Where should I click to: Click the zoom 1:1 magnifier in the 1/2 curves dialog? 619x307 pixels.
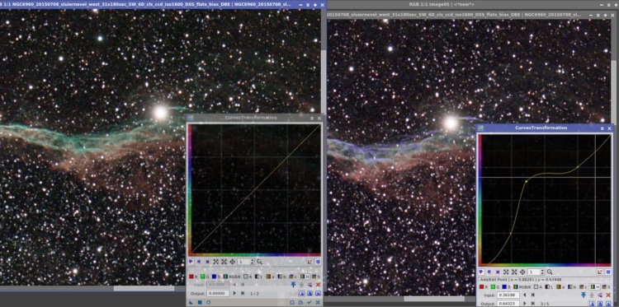pyautogui.click(x=259, y=262)
